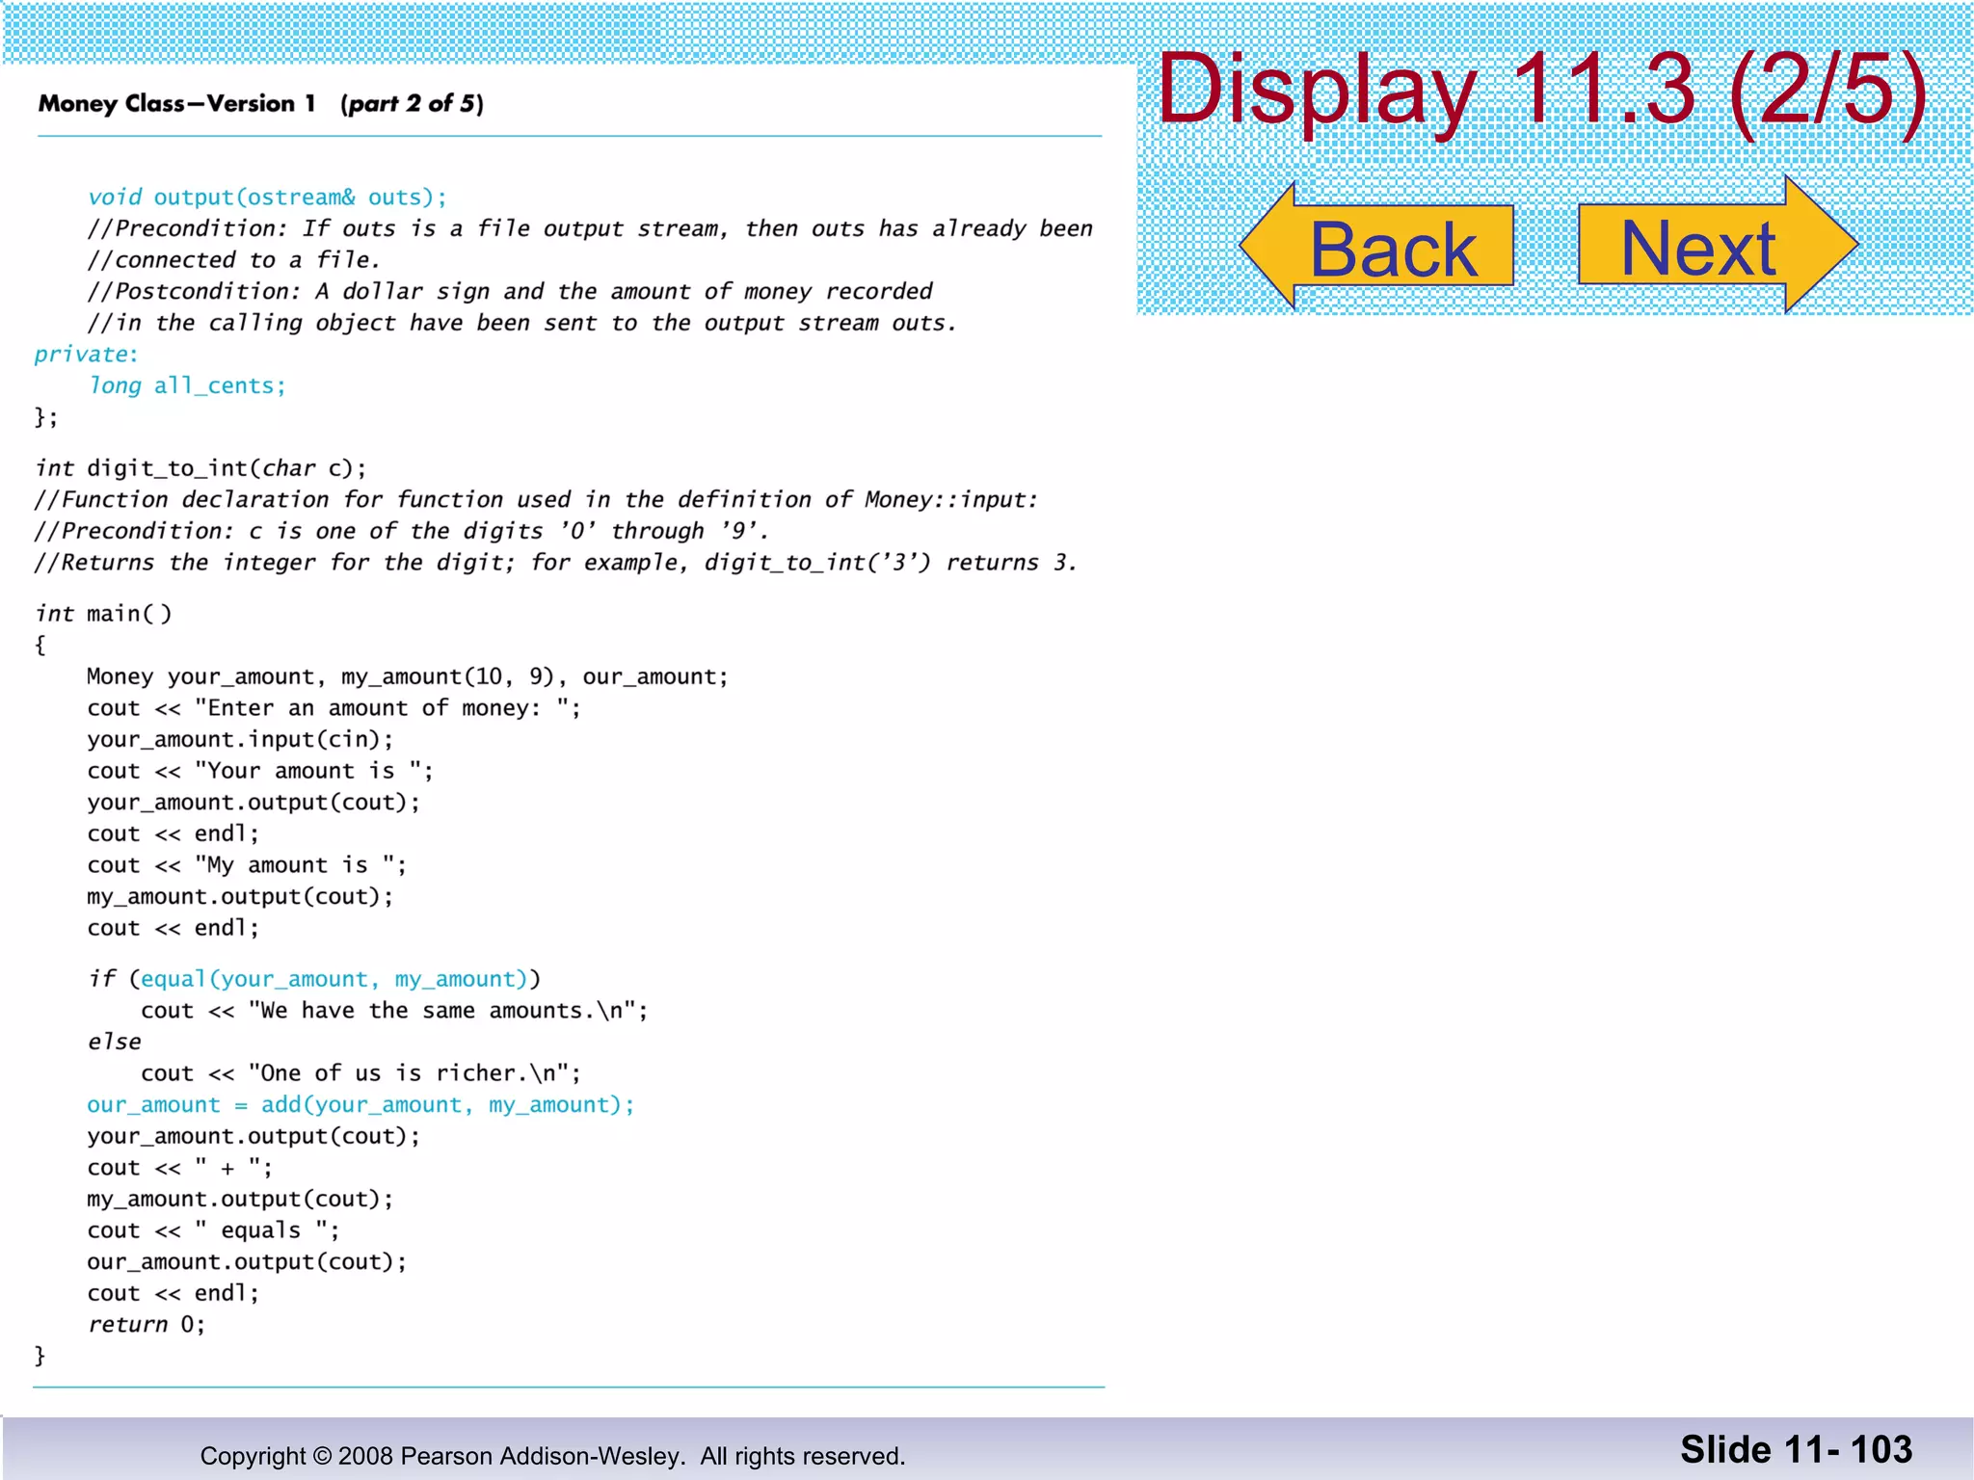Click the 'cout << " + ";' line
1974x1480 pixels.
click(179, 1168)
